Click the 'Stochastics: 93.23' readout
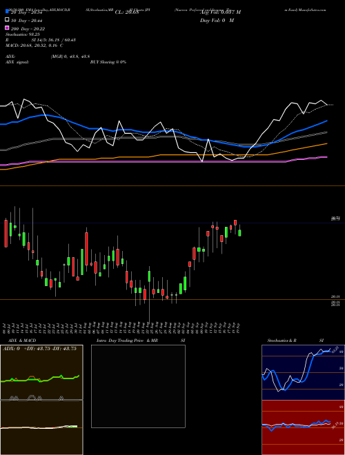The width and height of the screenshot is (345, 455). [23, 34]
